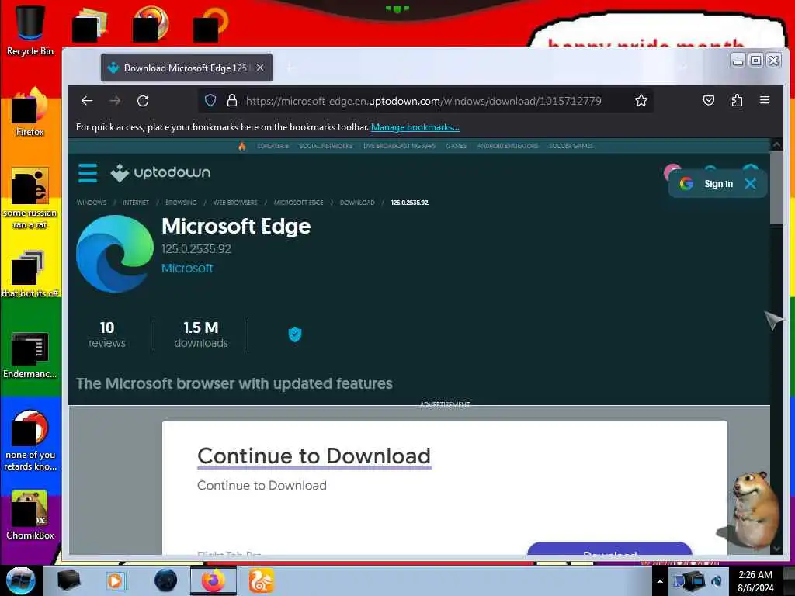Open Firefox application hamburger menu

coord(765,100)
